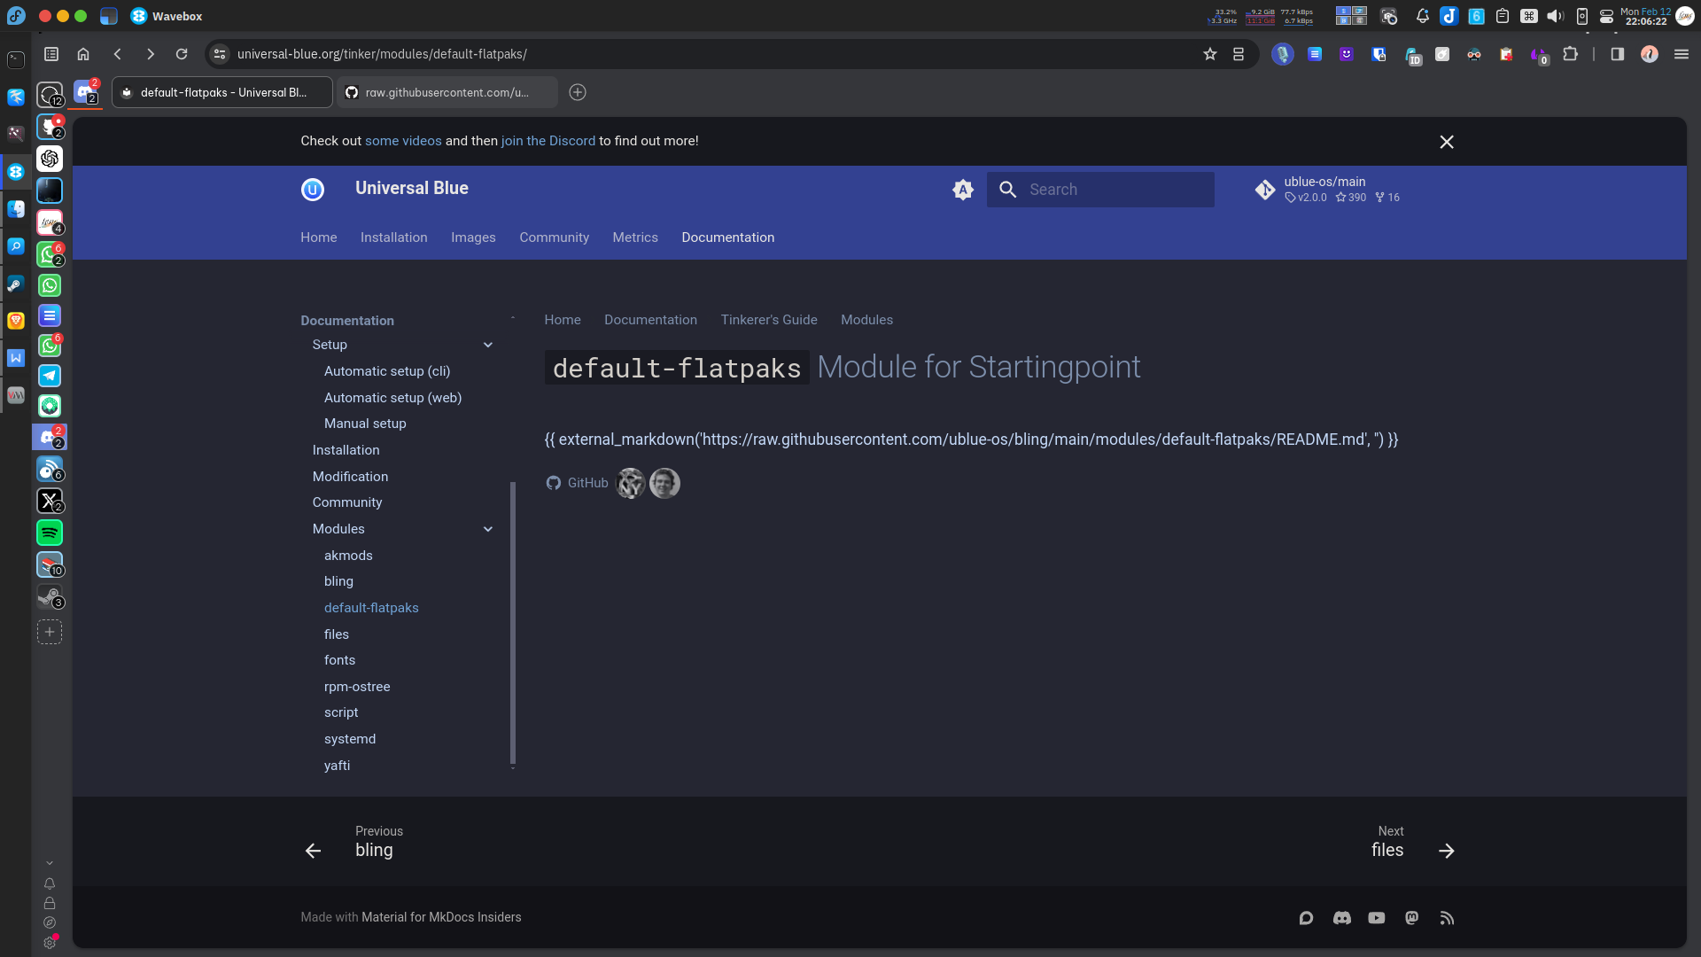1701x957 pixels.
Task: Open the RSS feed footer icon
Action: 1447,918
